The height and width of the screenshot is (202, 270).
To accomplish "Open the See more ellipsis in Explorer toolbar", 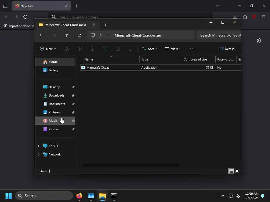I will (x=192, y=49).
